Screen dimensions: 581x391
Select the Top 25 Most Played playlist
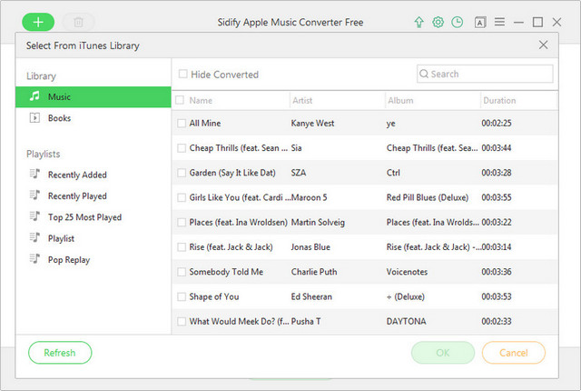click(x=84, y=217)
